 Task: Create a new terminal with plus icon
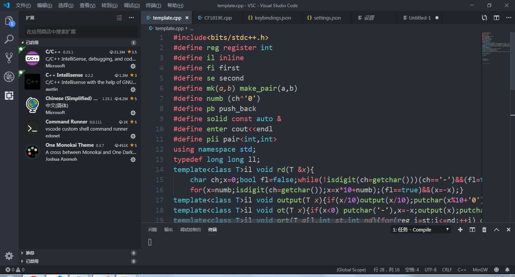pyautogui.click(x=460, y=230)
